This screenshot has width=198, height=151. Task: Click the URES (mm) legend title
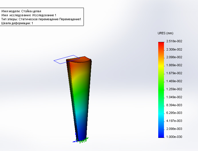pos(165,33)
